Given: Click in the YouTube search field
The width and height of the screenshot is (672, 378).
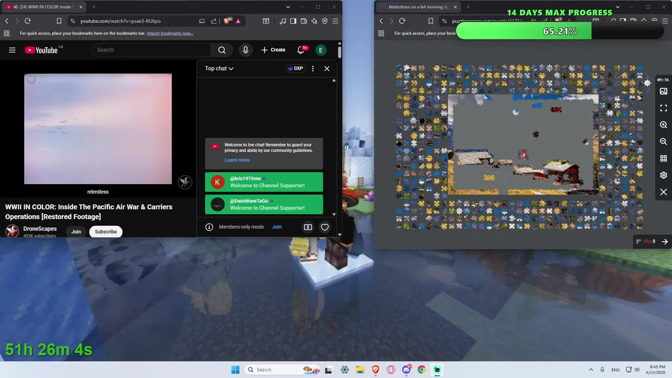Looking at the screenshot, I should coord(151,50).
